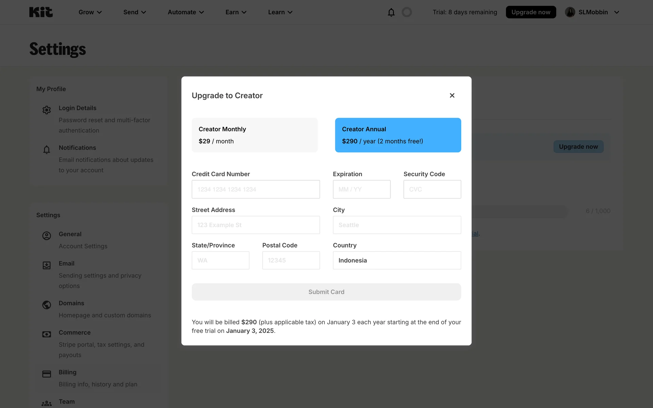This screenshot has height=408, width=653.
Task: Click the Submit Card button
Action: tap(326, 292)
